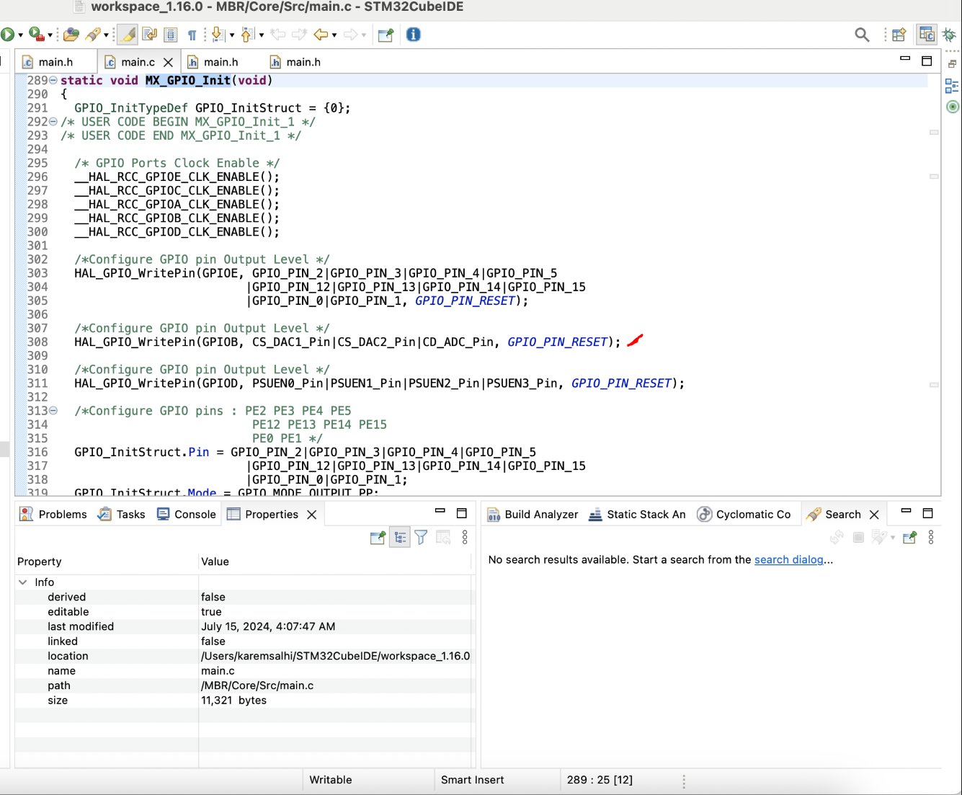Open the search dialog link
Viewport: 962px width, 795px height.
[x=788, y=559]
